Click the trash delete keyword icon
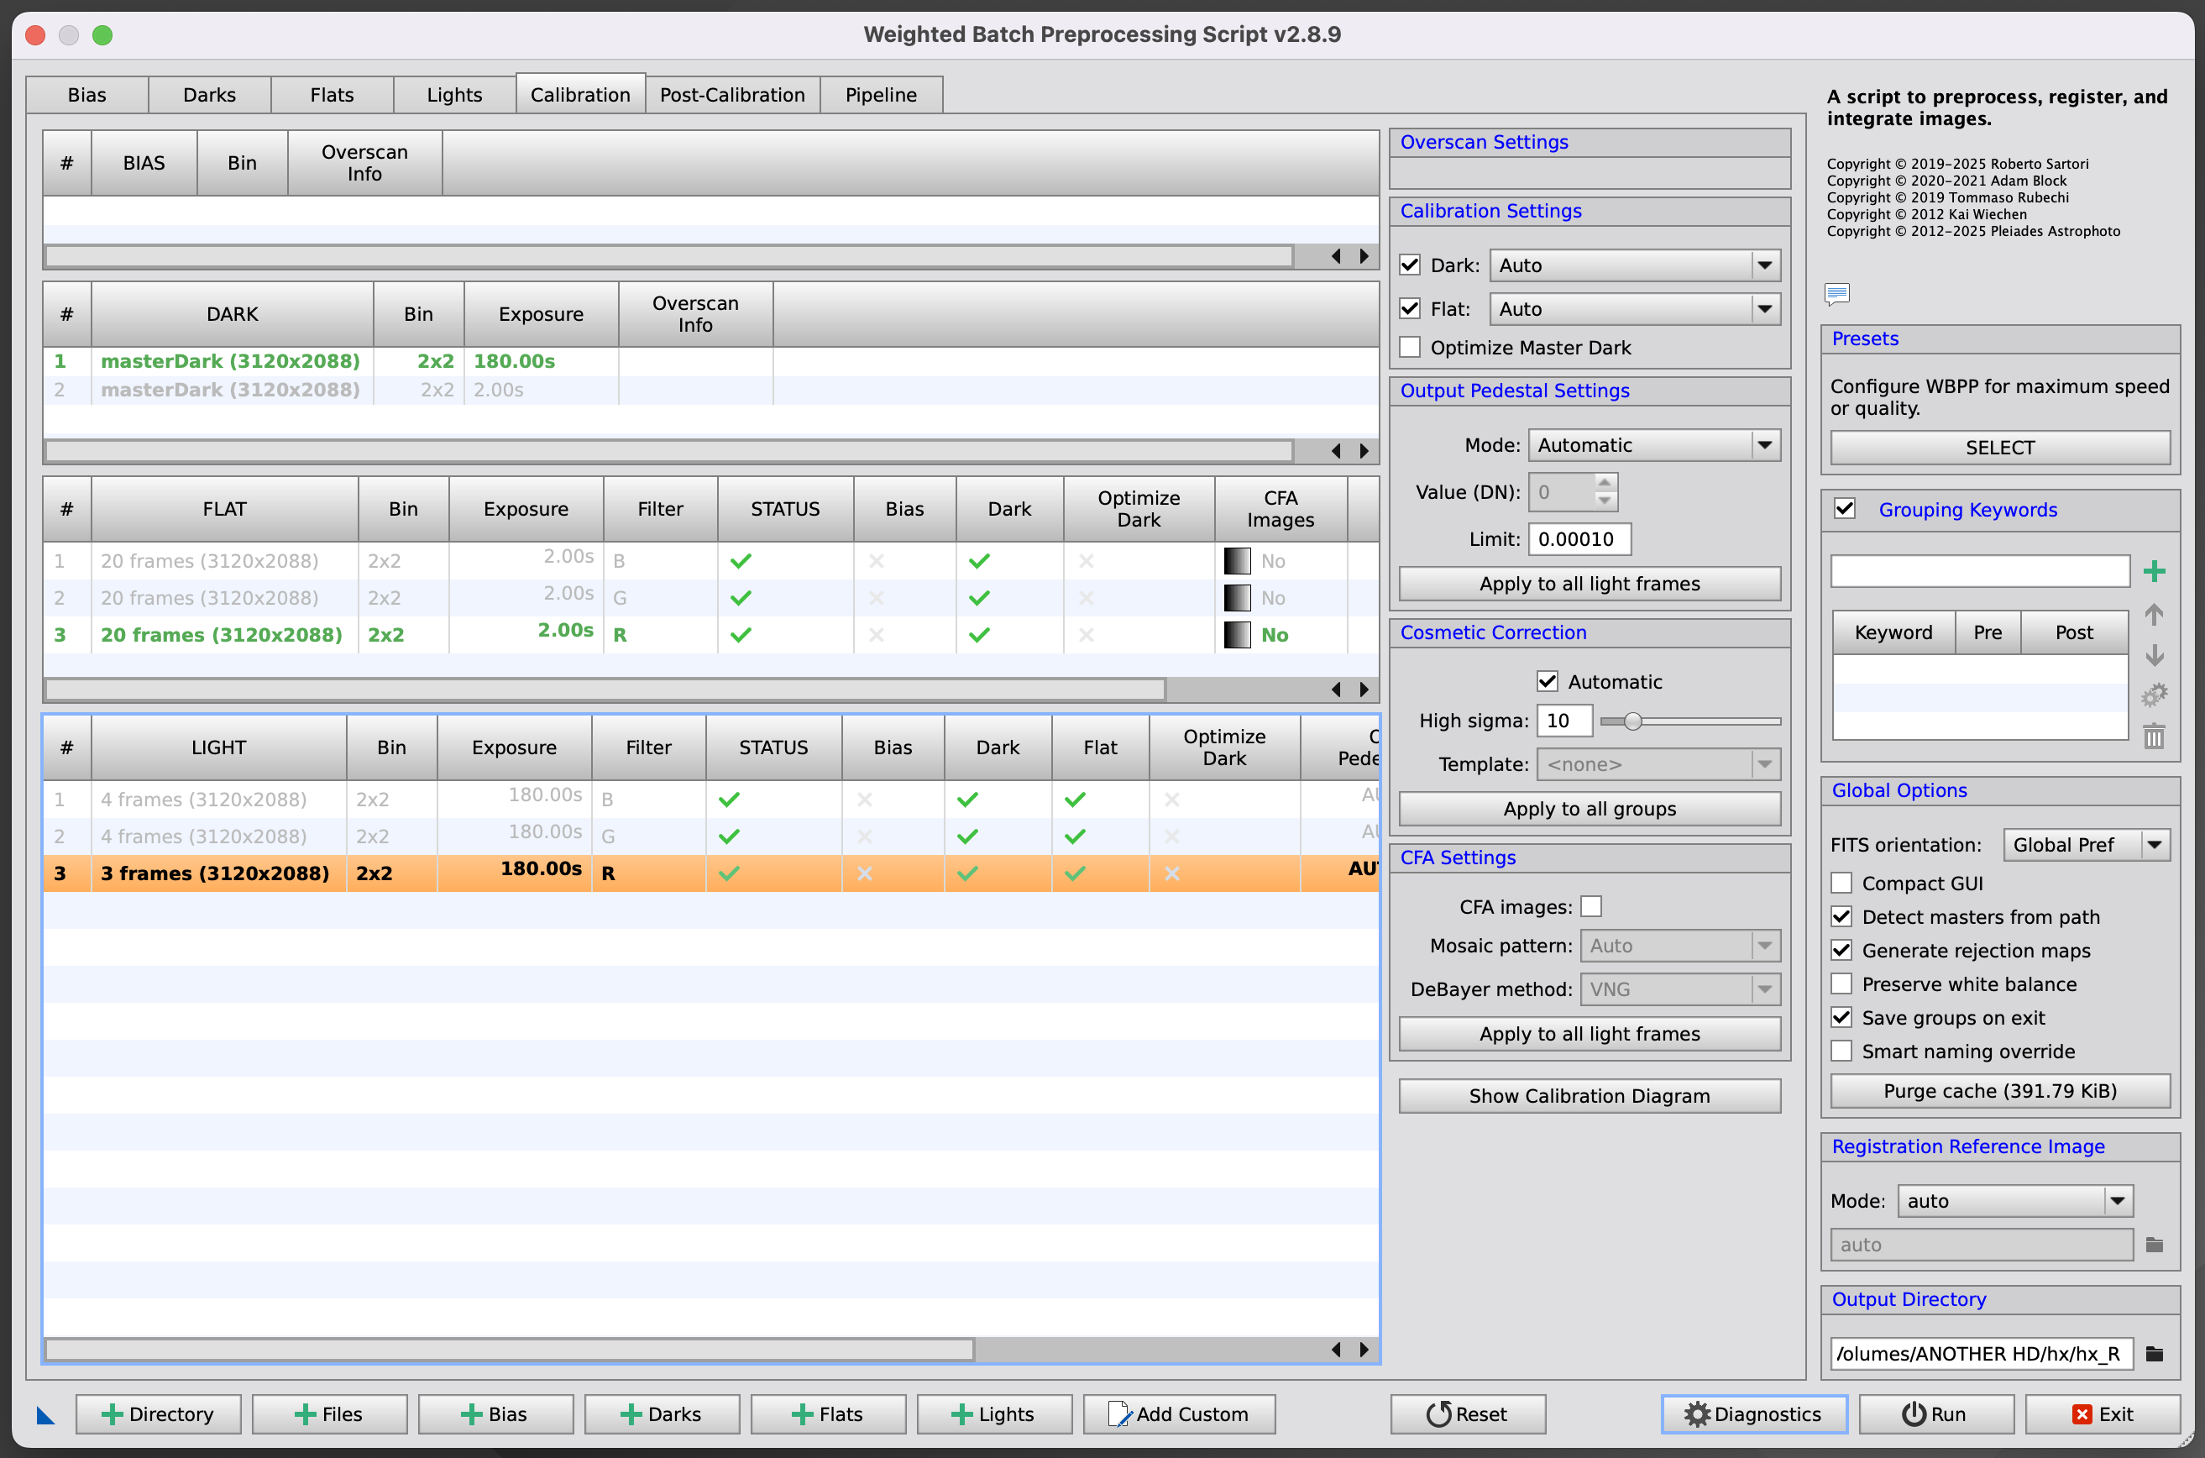Viewport: 2205px width, 1458px height. (x=2154, y=737)
